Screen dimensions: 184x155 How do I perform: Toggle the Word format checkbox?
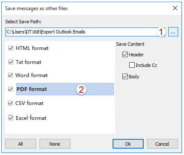tap(10, 75)
